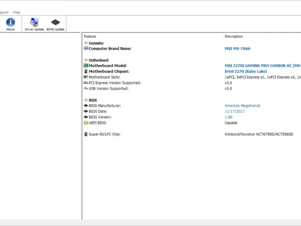Click the Computer Brand Name row icon

[x=86, y=49]
